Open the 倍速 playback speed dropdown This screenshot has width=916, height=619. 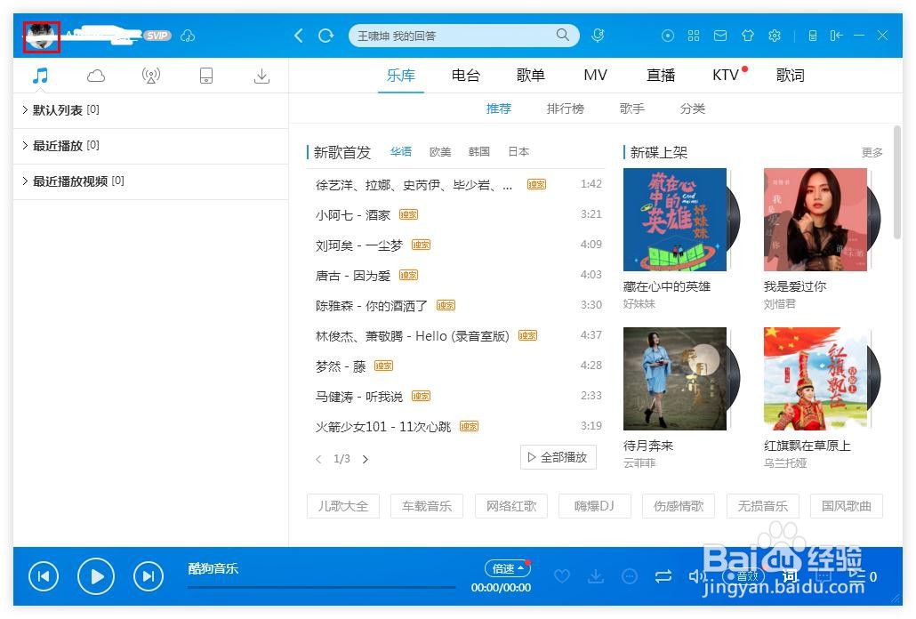pos(507,568)
